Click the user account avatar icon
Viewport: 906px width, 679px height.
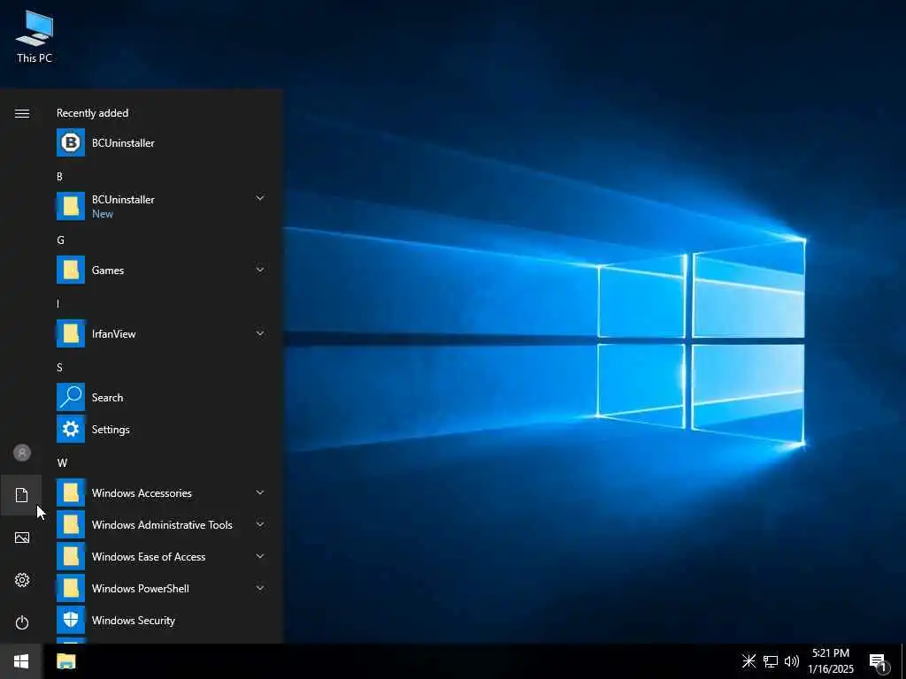[x=22, y=453]
